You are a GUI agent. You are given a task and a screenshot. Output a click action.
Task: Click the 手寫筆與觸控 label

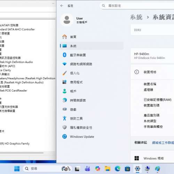[x=153, y=127]
